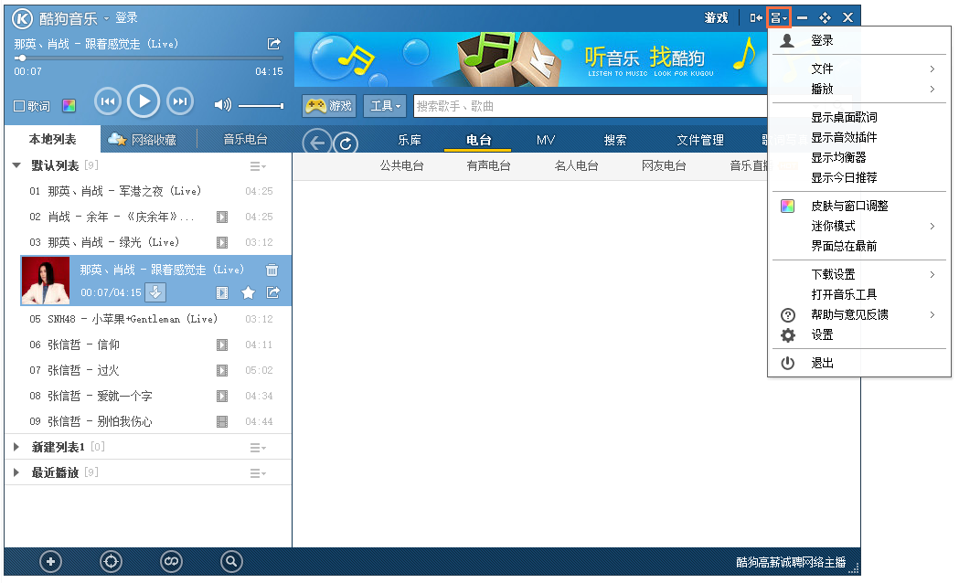The width and height of the screenshot is (959, 583).
Task: Open 酷狗高薪诚聘网络主播 link
Action: pyautogui.click(x=791, y=562)
